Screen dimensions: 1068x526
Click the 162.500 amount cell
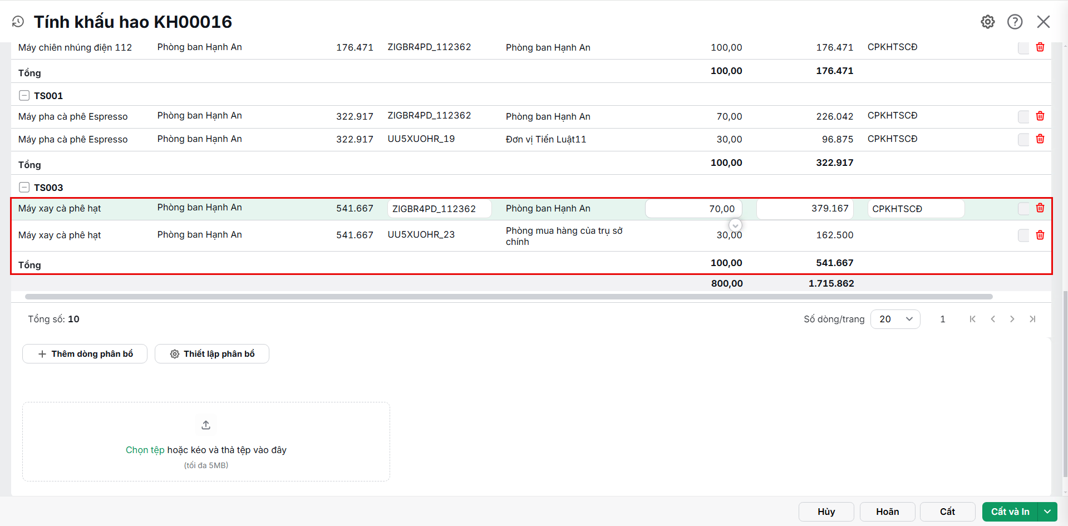point(835,235)
